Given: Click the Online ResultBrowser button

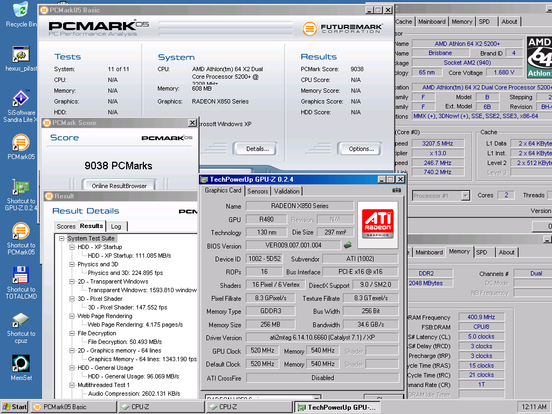Looking at the screenshot, I should click(x=119, y=186).
